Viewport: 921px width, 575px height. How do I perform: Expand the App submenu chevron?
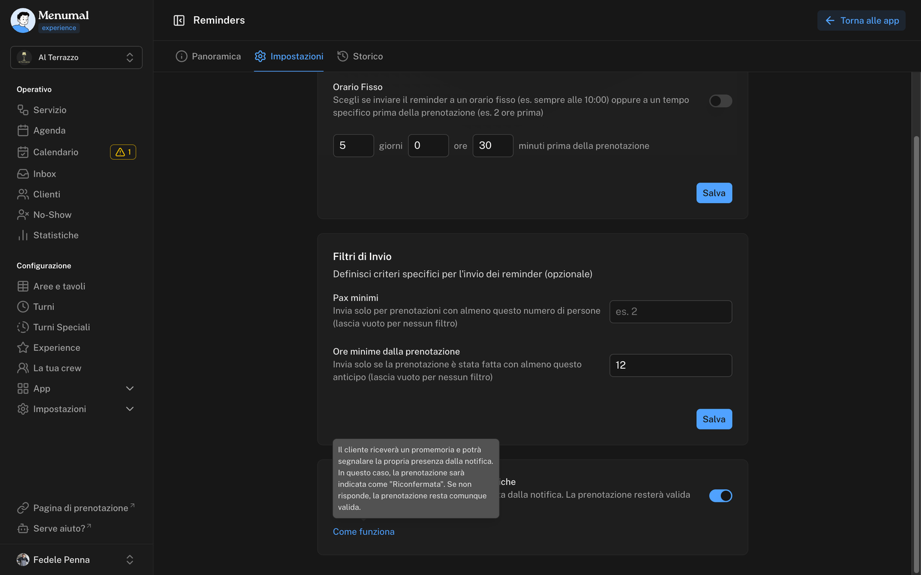point(130,389)
